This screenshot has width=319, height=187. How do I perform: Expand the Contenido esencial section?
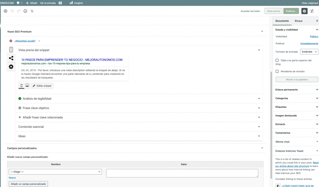(139, 127)
